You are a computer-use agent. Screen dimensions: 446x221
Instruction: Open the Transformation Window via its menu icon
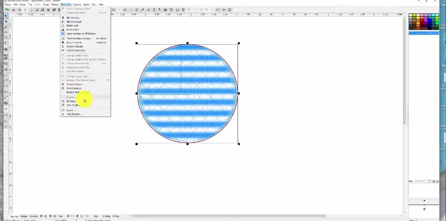63,39
